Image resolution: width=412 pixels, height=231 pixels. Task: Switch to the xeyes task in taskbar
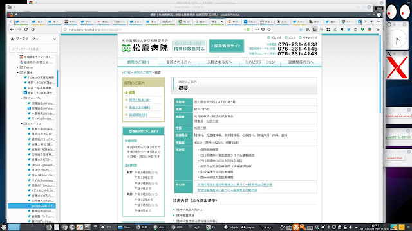[248, 227]
